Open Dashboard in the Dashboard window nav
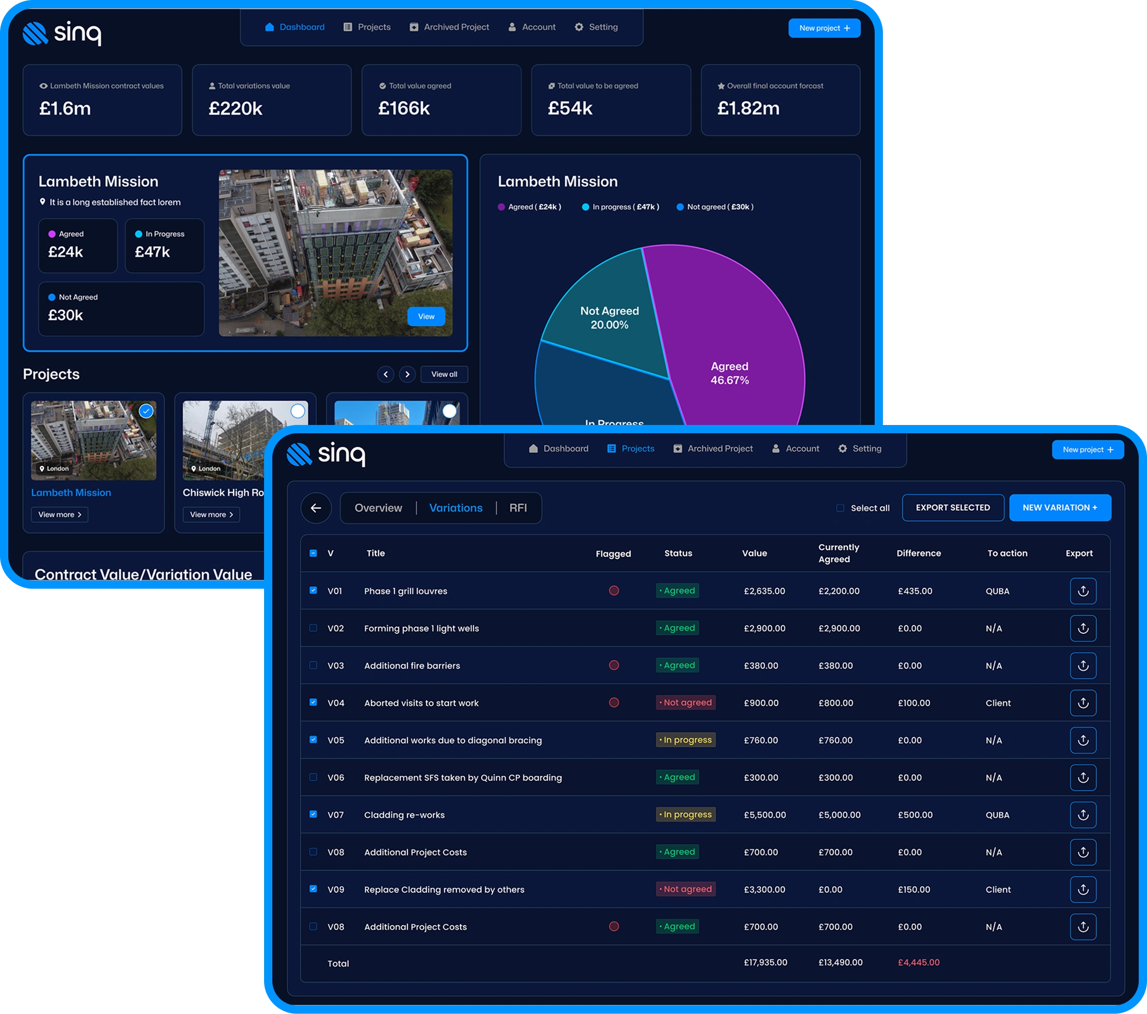Image resolution: width=1147 pixels, height=1014 pixels. tap(294, 27)
